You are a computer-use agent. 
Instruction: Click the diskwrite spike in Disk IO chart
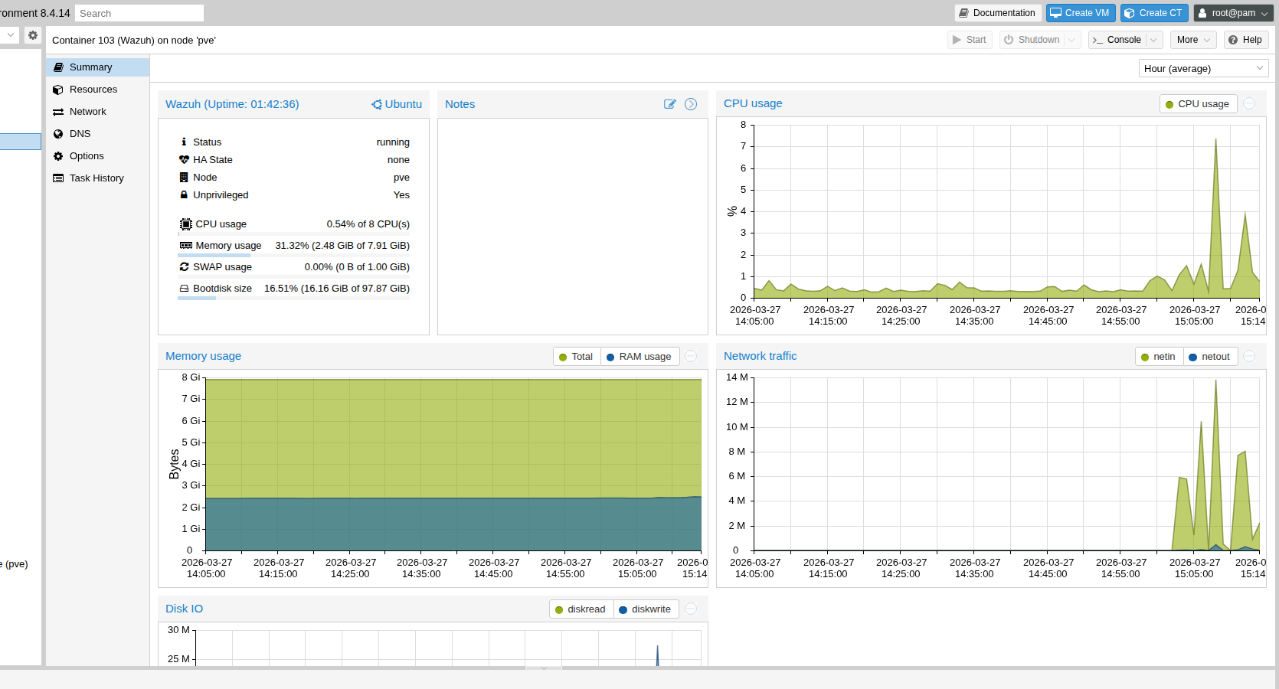coord(657,655)
